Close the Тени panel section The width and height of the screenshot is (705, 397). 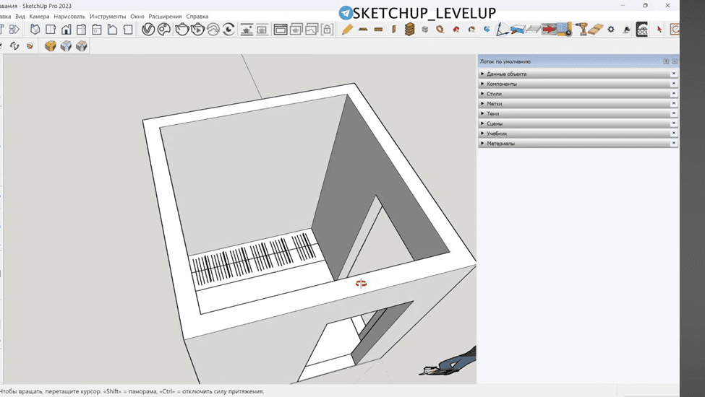[x=673, y=113]
